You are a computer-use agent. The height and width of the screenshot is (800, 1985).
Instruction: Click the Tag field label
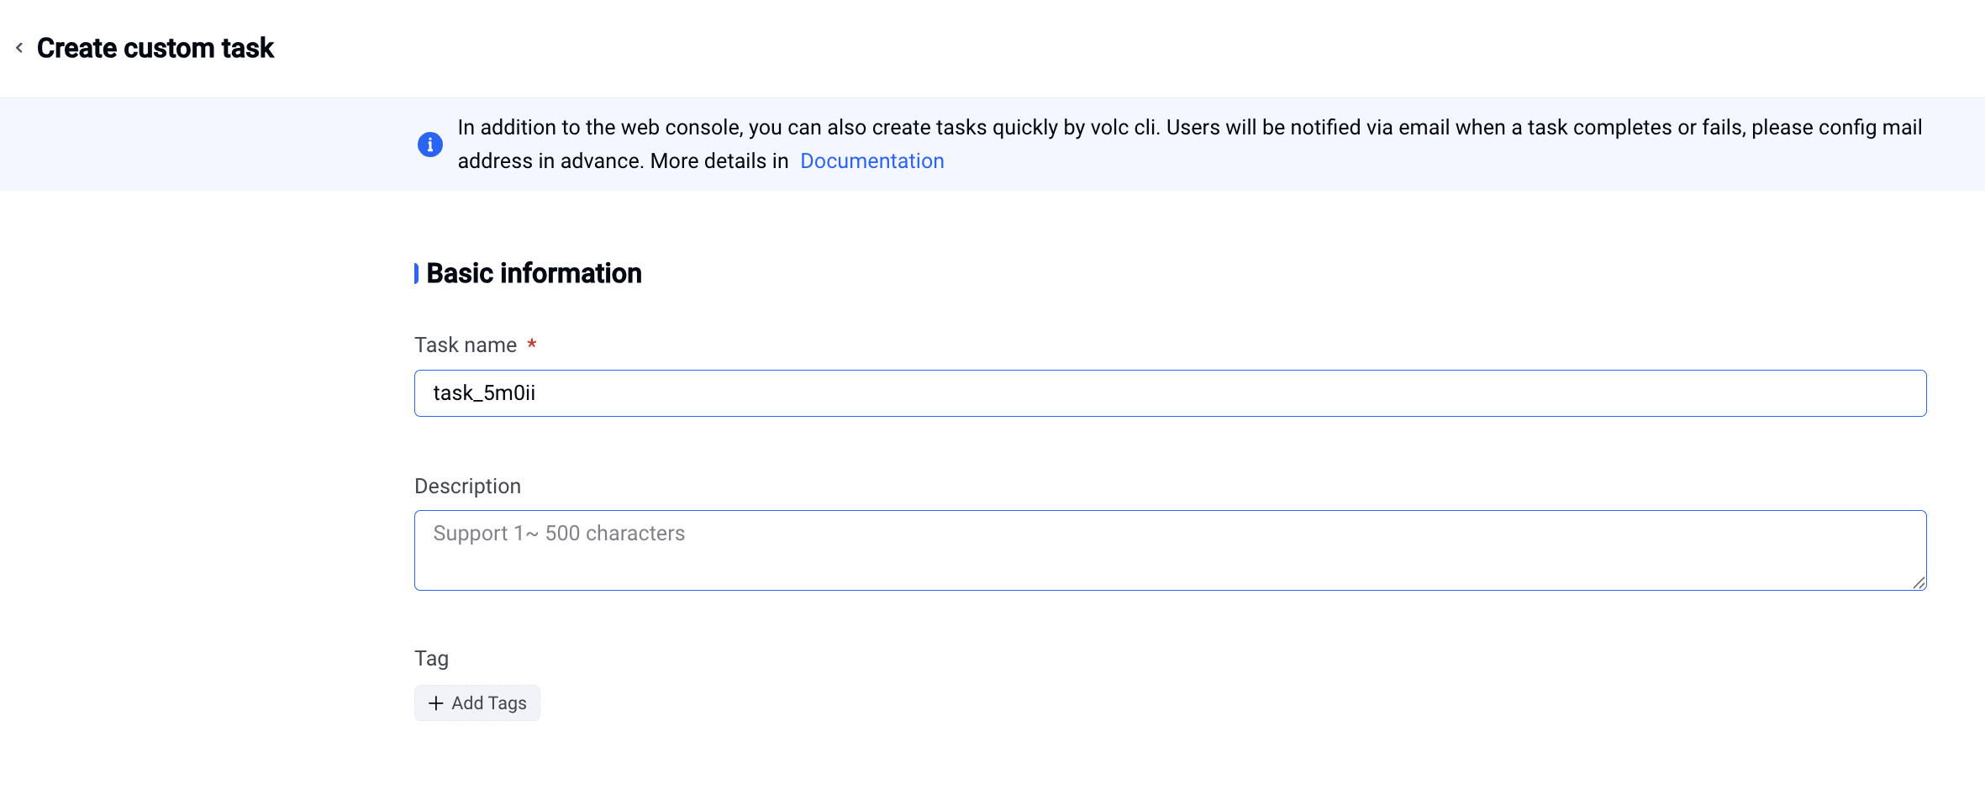coord(431,658)
